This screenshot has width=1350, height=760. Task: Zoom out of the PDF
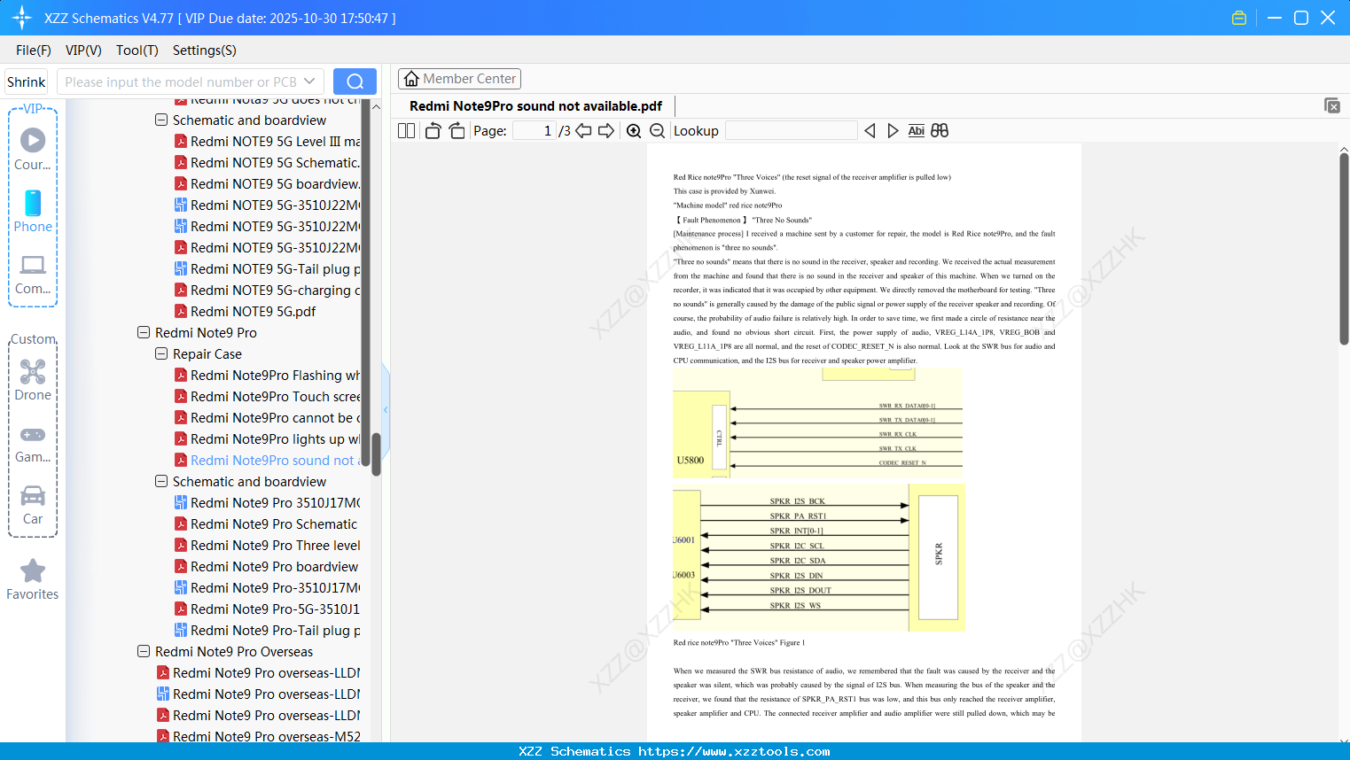(657, 131)
